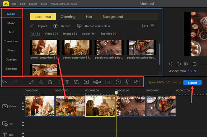The image size is (207, 137).
Task: Click the media library vertical scrollbar
Action: pos(160,54)
